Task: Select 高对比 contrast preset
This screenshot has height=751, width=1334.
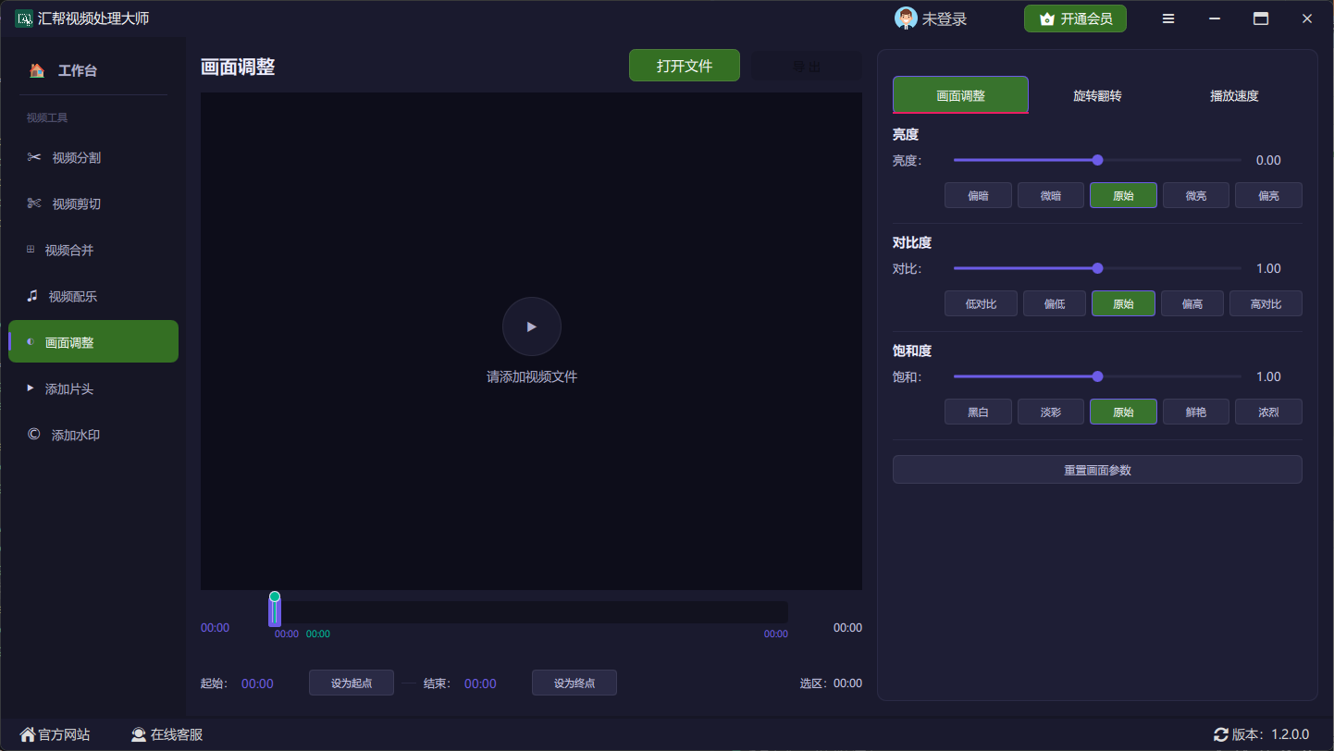Action: (1266, 303)
